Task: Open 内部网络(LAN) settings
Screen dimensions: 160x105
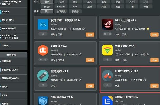Action: coord(14,70)
